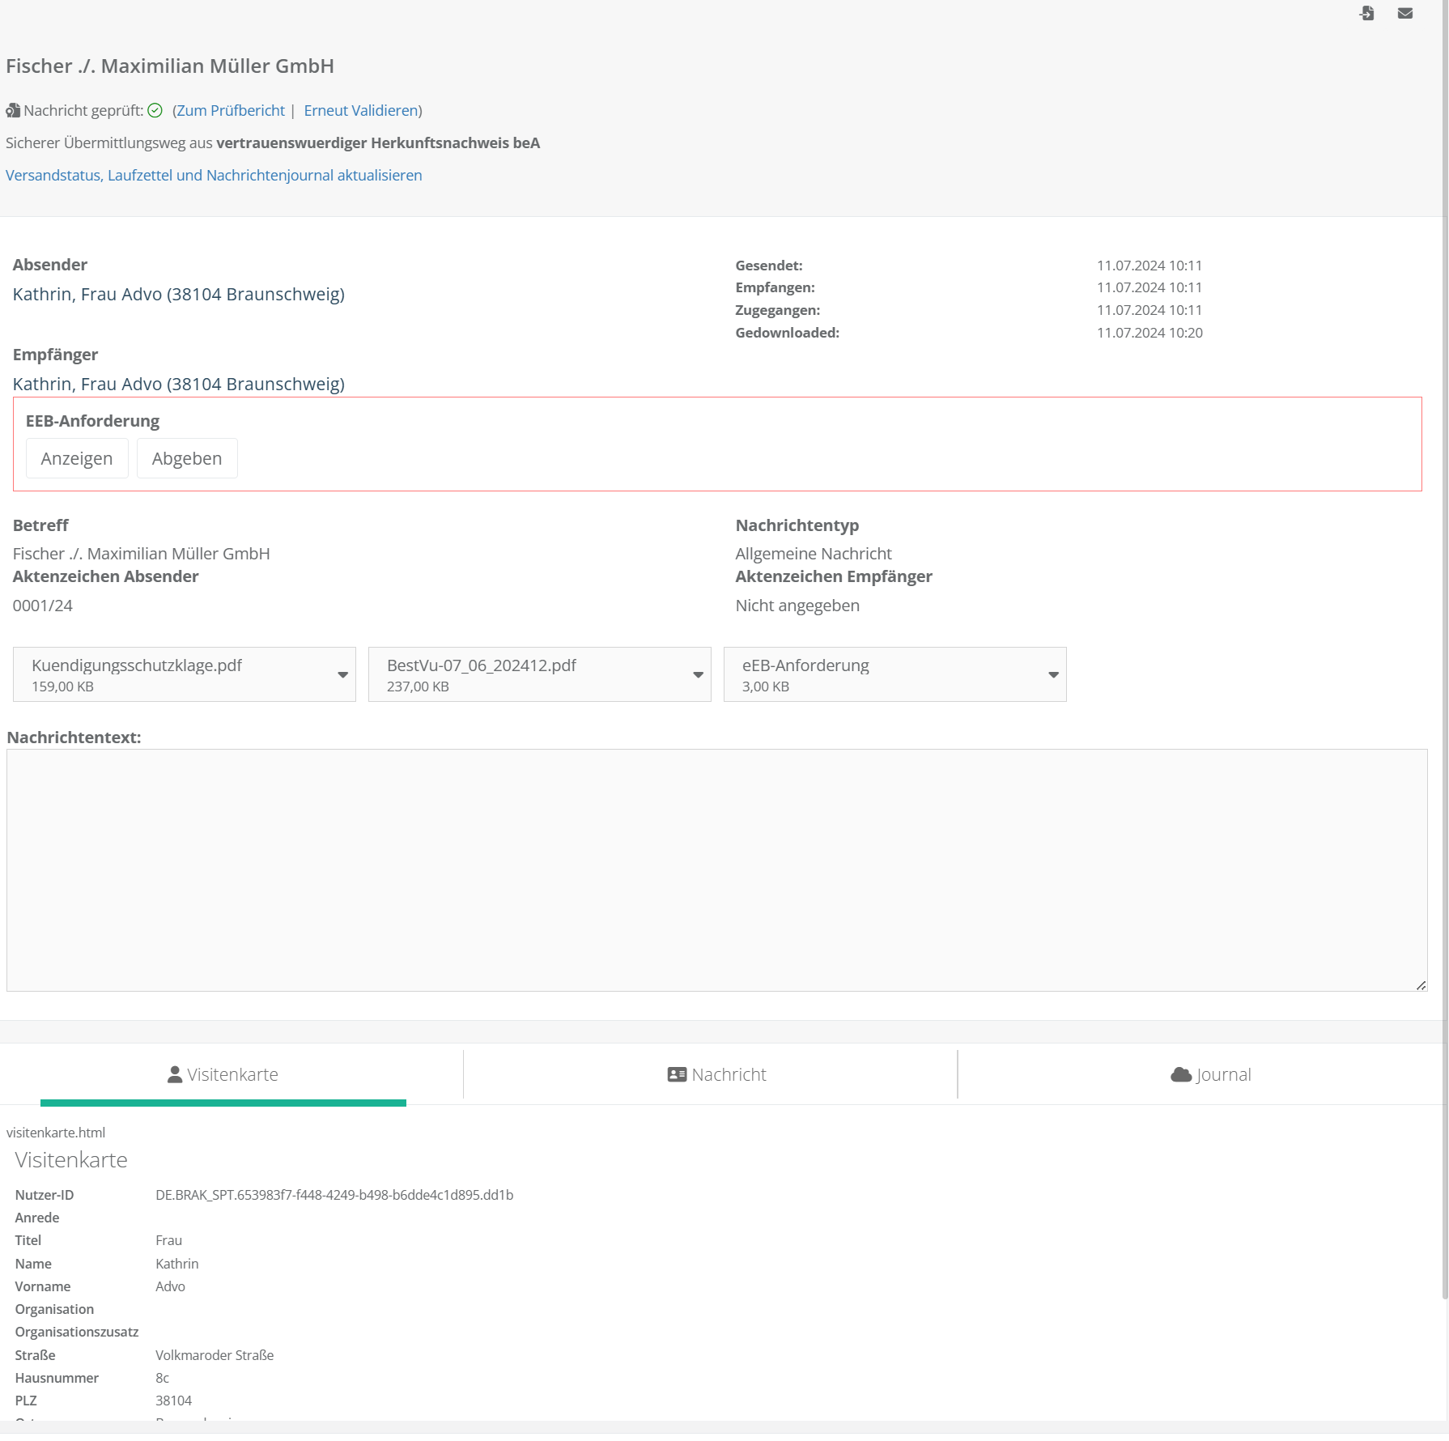Switch to the Nachricht tab
The height and width of the screenshot is (1441, 1449).
coord(717,1074)
